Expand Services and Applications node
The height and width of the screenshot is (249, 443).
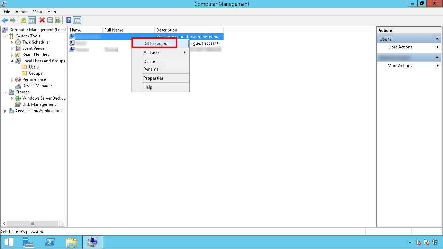(x=5, y=111)
